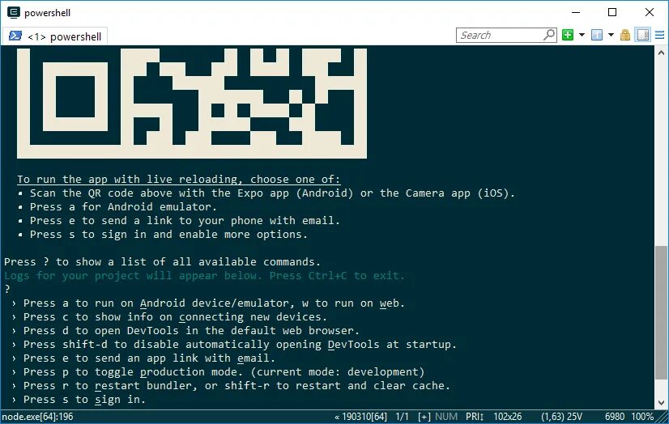Click the 'To run the app with live reloading' heading

coord(178,180)
